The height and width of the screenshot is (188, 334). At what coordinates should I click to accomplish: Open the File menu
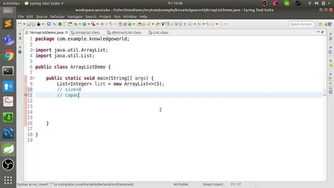click(21, 17)
